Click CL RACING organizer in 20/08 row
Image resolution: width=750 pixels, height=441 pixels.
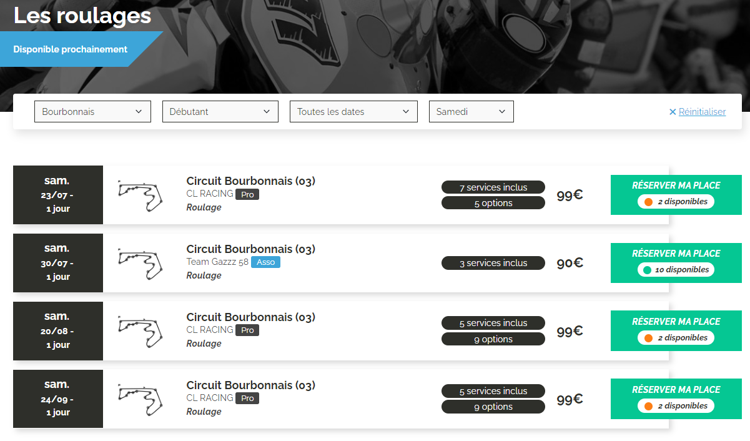(210, 330)
